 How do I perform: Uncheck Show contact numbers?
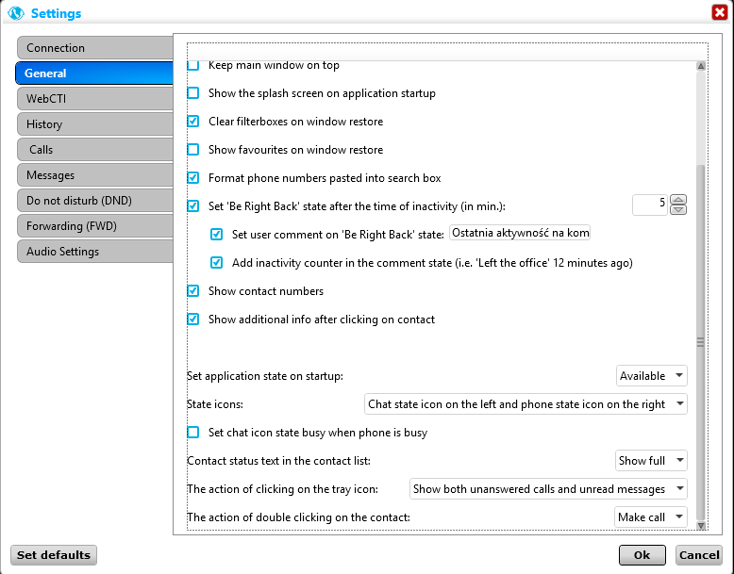[193, 291]
